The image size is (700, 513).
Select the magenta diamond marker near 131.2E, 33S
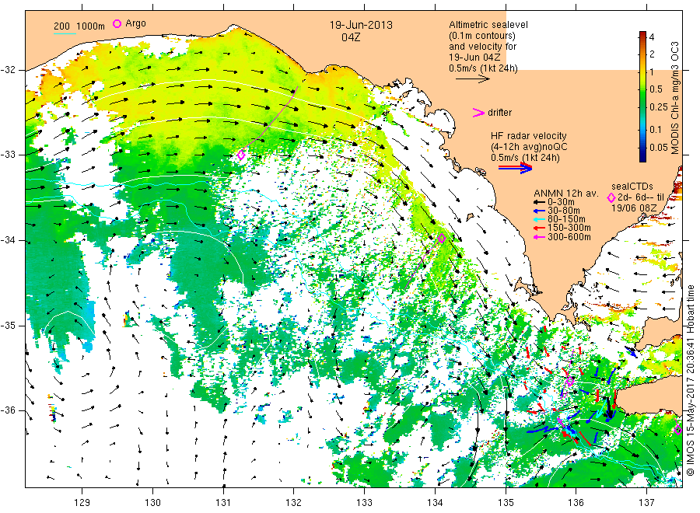pos(241,155)
